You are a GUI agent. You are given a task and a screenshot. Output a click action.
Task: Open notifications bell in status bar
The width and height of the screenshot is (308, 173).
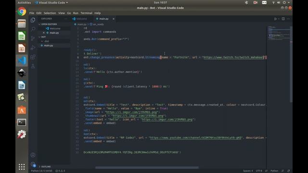[288, 171]
